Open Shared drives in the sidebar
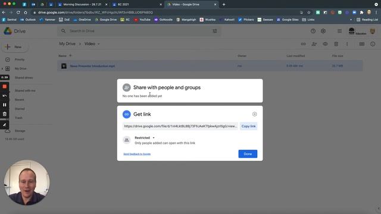This screenshot has width=381, height=214. pos(24,78)
